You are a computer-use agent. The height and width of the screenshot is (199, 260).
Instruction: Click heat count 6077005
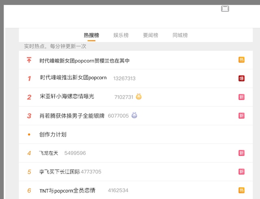click(x=118, y=116)
